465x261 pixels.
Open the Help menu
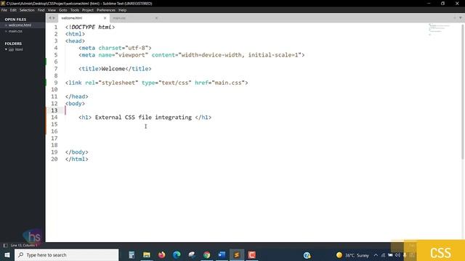(123, 10)
